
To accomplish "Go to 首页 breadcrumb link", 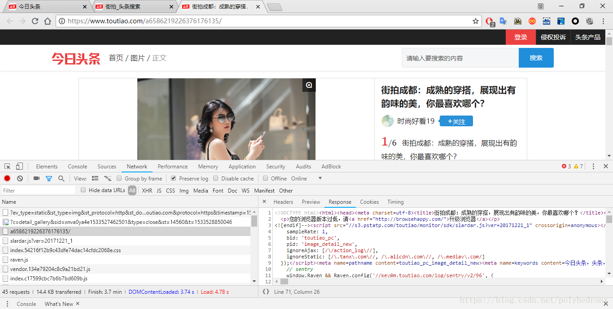I will [x=116, y=58].
